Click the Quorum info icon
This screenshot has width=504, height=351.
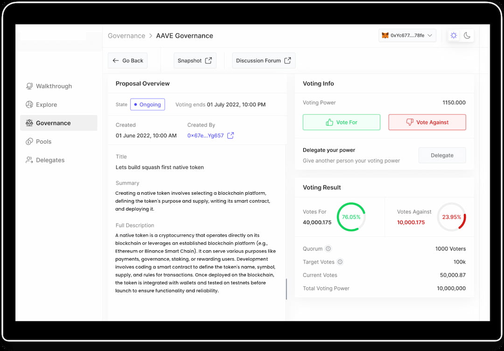click(x=328, y=248)
